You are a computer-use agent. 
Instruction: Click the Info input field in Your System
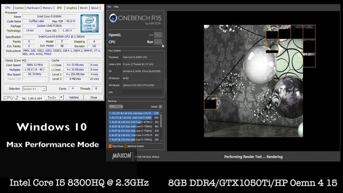click(142, 92)
